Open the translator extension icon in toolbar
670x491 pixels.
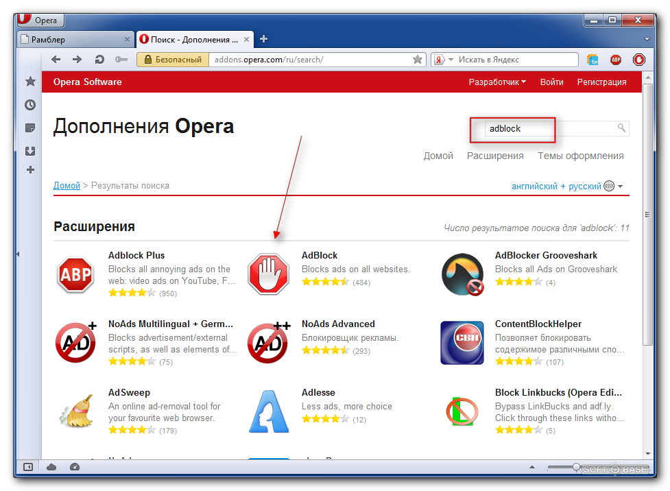click(x=593, y=60)
